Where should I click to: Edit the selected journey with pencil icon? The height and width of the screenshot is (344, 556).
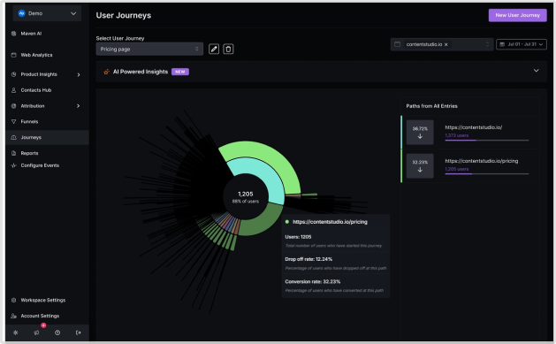[214, 50]
